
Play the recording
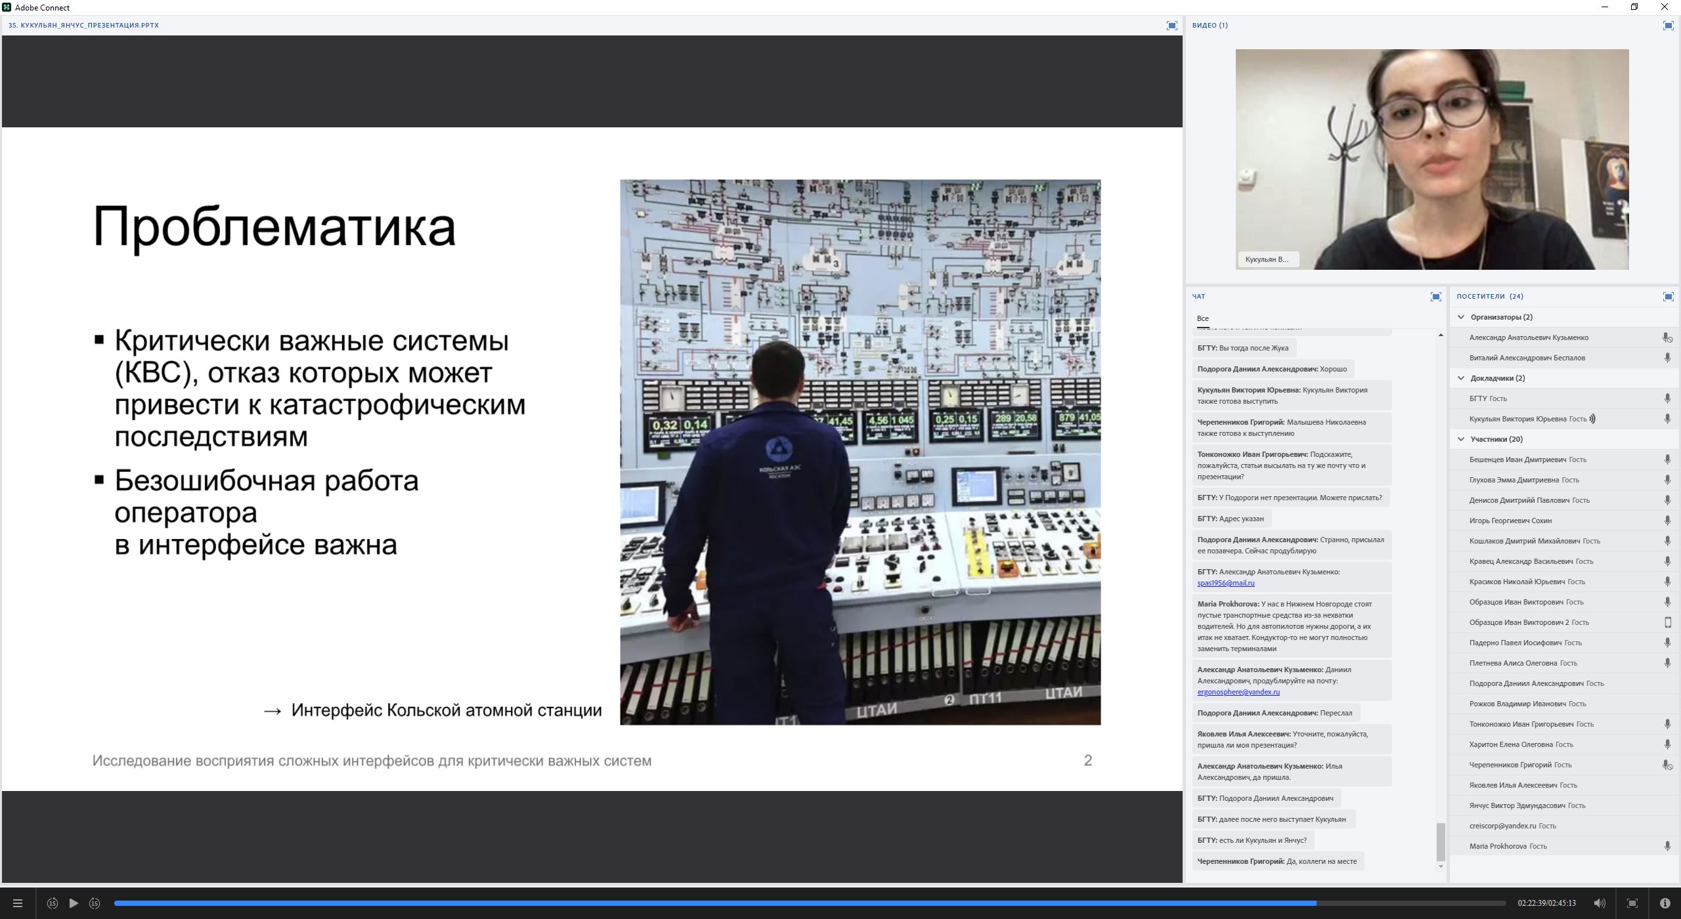click(74, 903)
